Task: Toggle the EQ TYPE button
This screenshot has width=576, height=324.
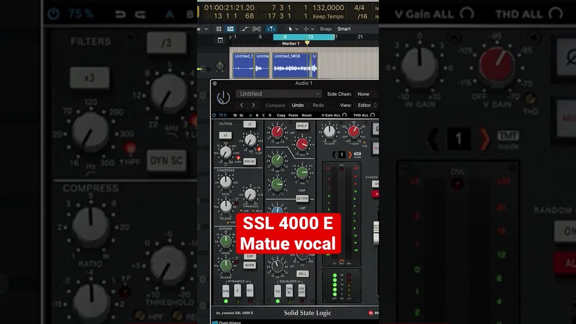Action: click(x=302, y=198)
